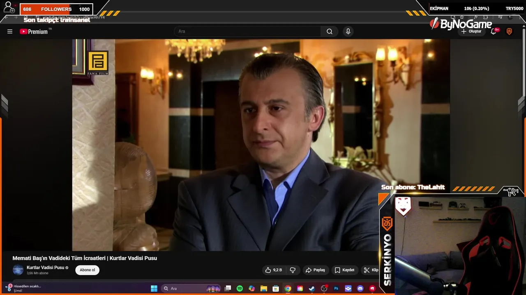526x295 pixels.
Task: Open the 'Hissedilen sıcaklı...' weather widget
Action: pos(23,288)
